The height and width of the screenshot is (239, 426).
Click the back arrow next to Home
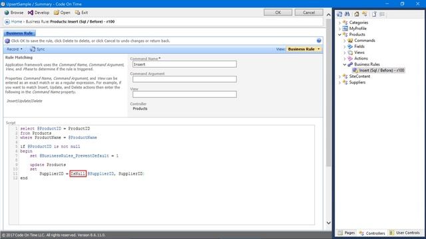[7, 22]
